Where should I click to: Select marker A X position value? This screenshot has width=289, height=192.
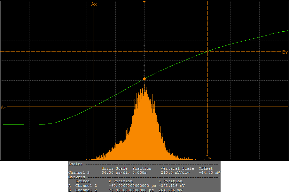[132, 186]
